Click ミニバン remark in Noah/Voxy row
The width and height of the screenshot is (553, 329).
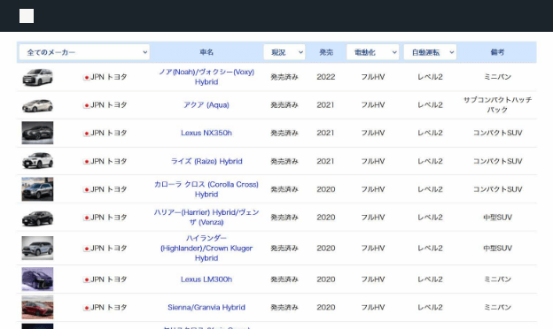click(x=497, y=77)
